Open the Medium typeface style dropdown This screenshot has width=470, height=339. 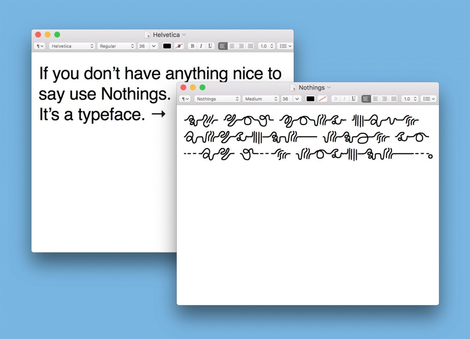tap(260, 99)
